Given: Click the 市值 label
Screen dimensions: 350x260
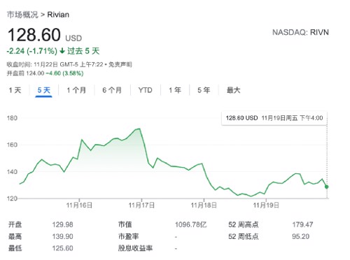Looking at the screenshot, I should [x=125, y=224].
